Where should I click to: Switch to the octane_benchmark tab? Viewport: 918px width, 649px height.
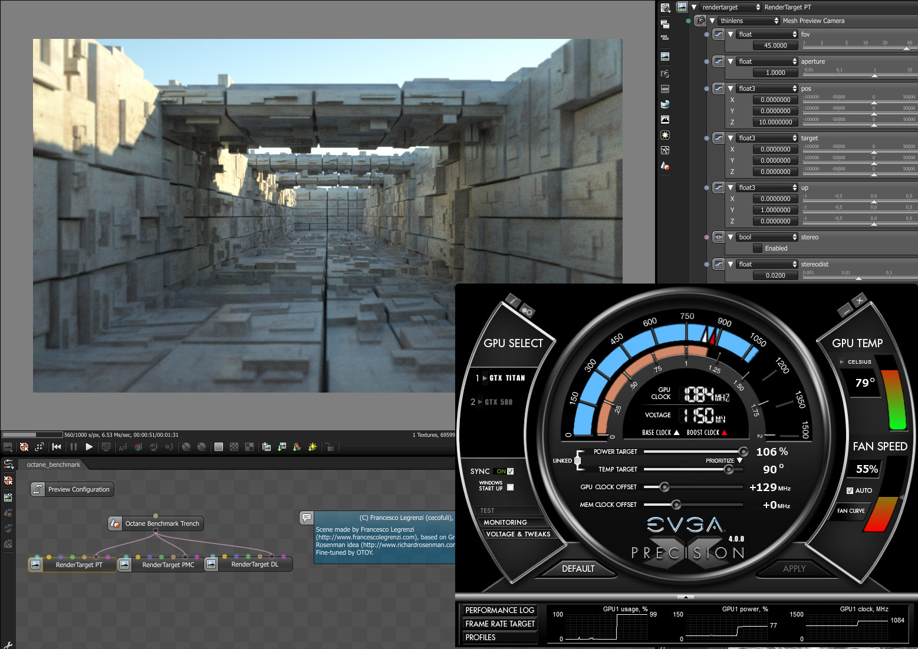point(53,464)
